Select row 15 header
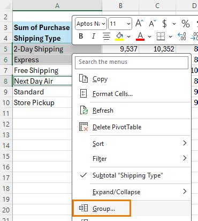 6,156
